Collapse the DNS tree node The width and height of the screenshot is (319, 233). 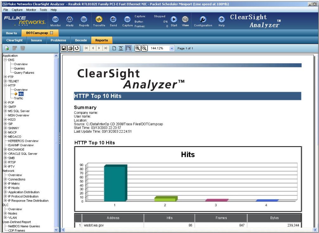tap(5, 60)
